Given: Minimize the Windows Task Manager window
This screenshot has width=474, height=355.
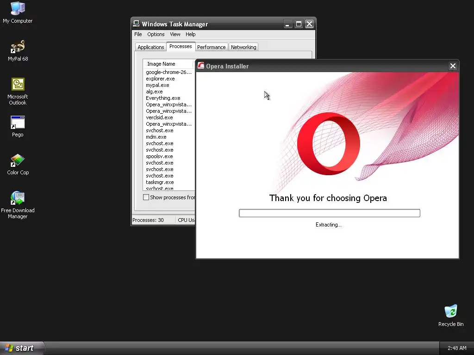Looking at the screenshot, I should [x=287, y=24].
